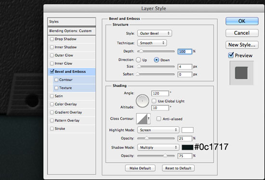Tick the Stroke checkbox
Viewport: 265px width, 180px height.
click(52, 128)
